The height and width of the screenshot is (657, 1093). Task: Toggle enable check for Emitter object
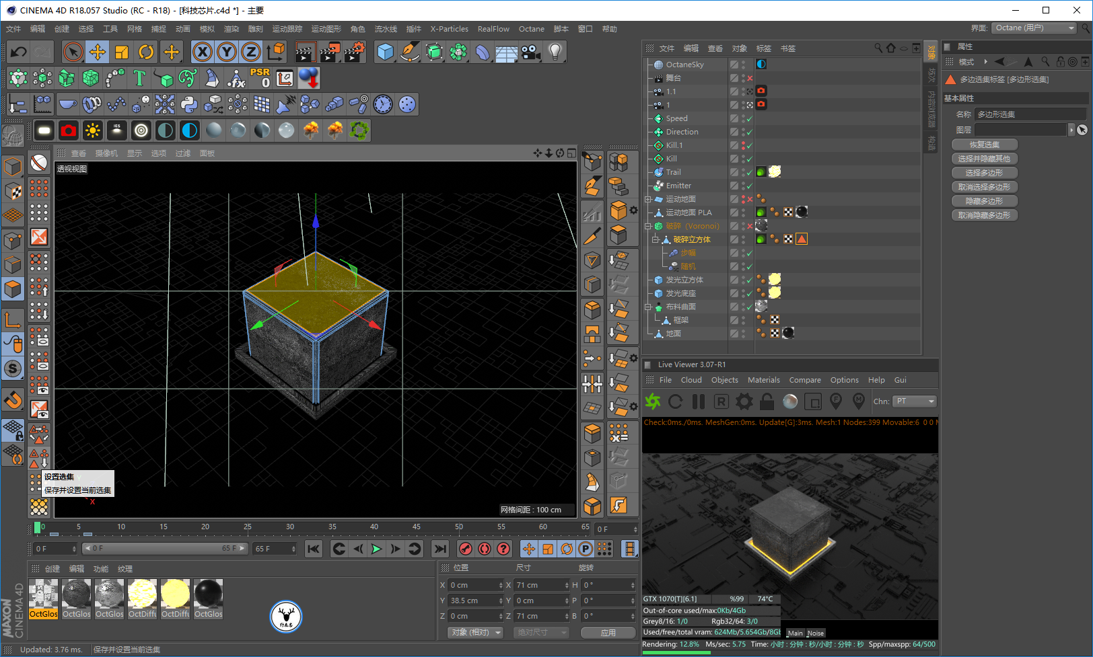(x=749, y=186)
